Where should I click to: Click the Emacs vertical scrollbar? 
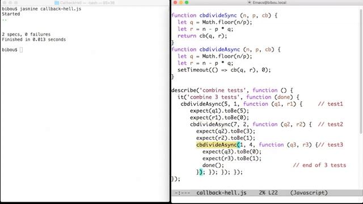click(x=361, y=72)
